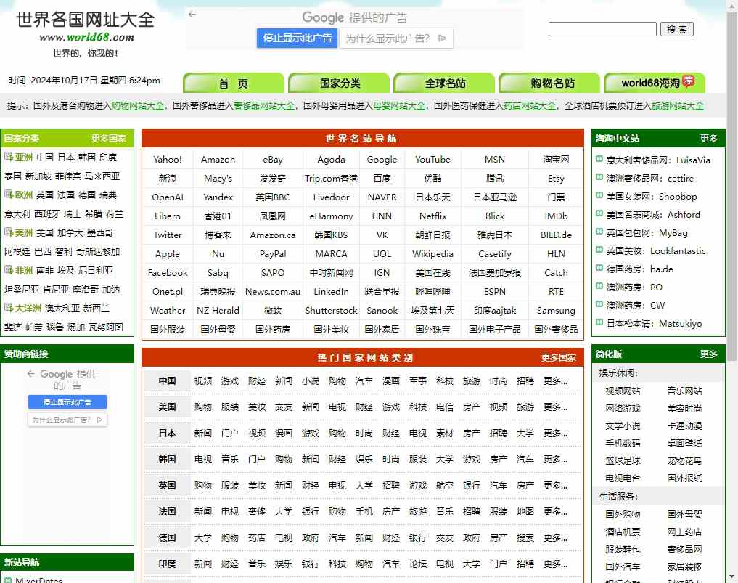738x583 pixels.
Task: Click the play icon next to 为什么显示此广告 in top ad
Action: (x=442, y=38)
